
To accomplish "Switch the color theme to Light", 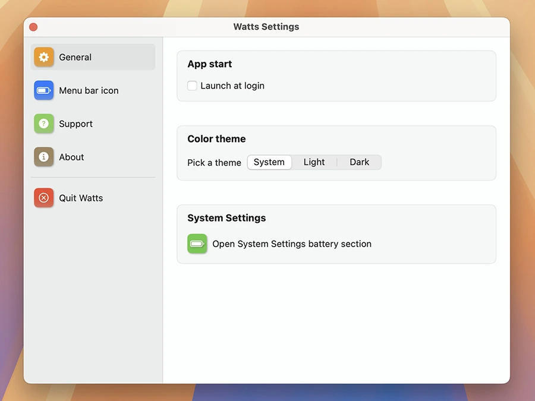I will point(314,162).
